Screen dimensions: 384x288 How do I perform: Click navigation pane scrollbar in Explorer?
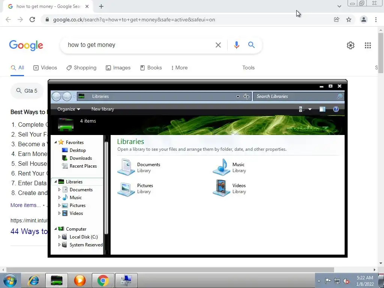106,187
